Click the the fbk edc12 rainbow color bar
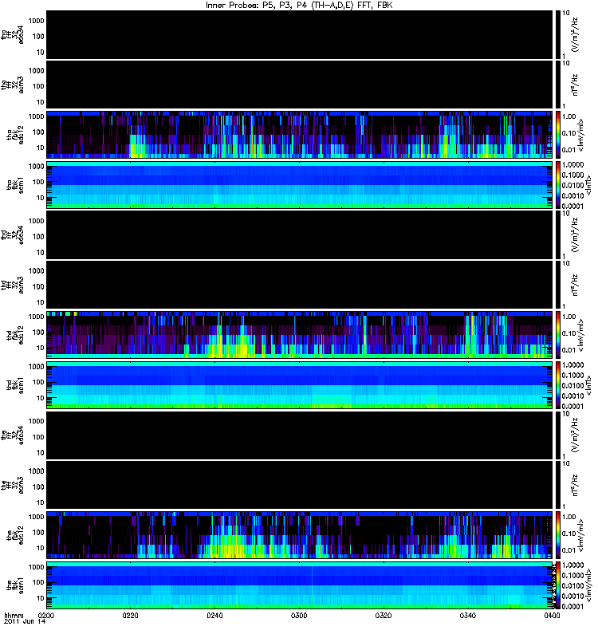 pos(557,534)
